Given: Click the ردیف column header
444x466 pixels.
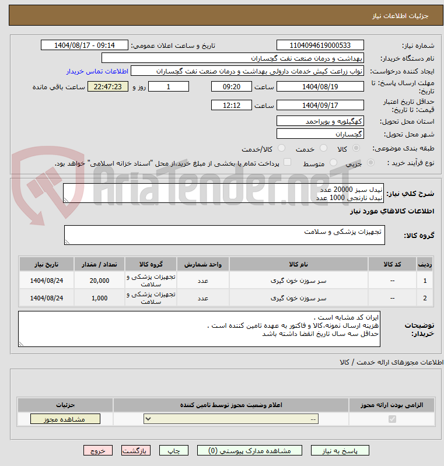Looking at the screenshot, I should tap(425, 264).
